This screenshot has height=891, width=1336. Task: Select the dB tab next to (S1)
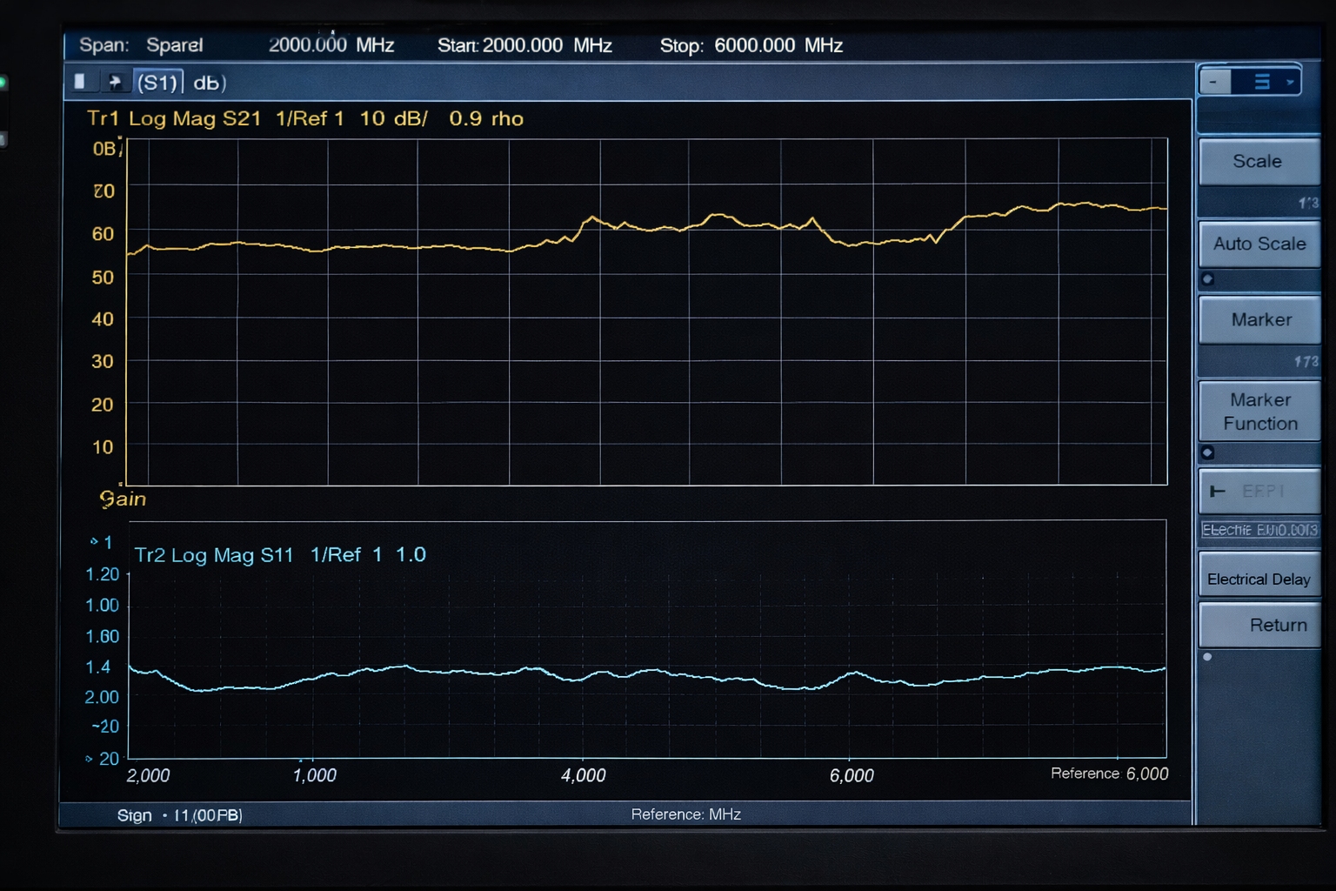(x=209, y=83)
